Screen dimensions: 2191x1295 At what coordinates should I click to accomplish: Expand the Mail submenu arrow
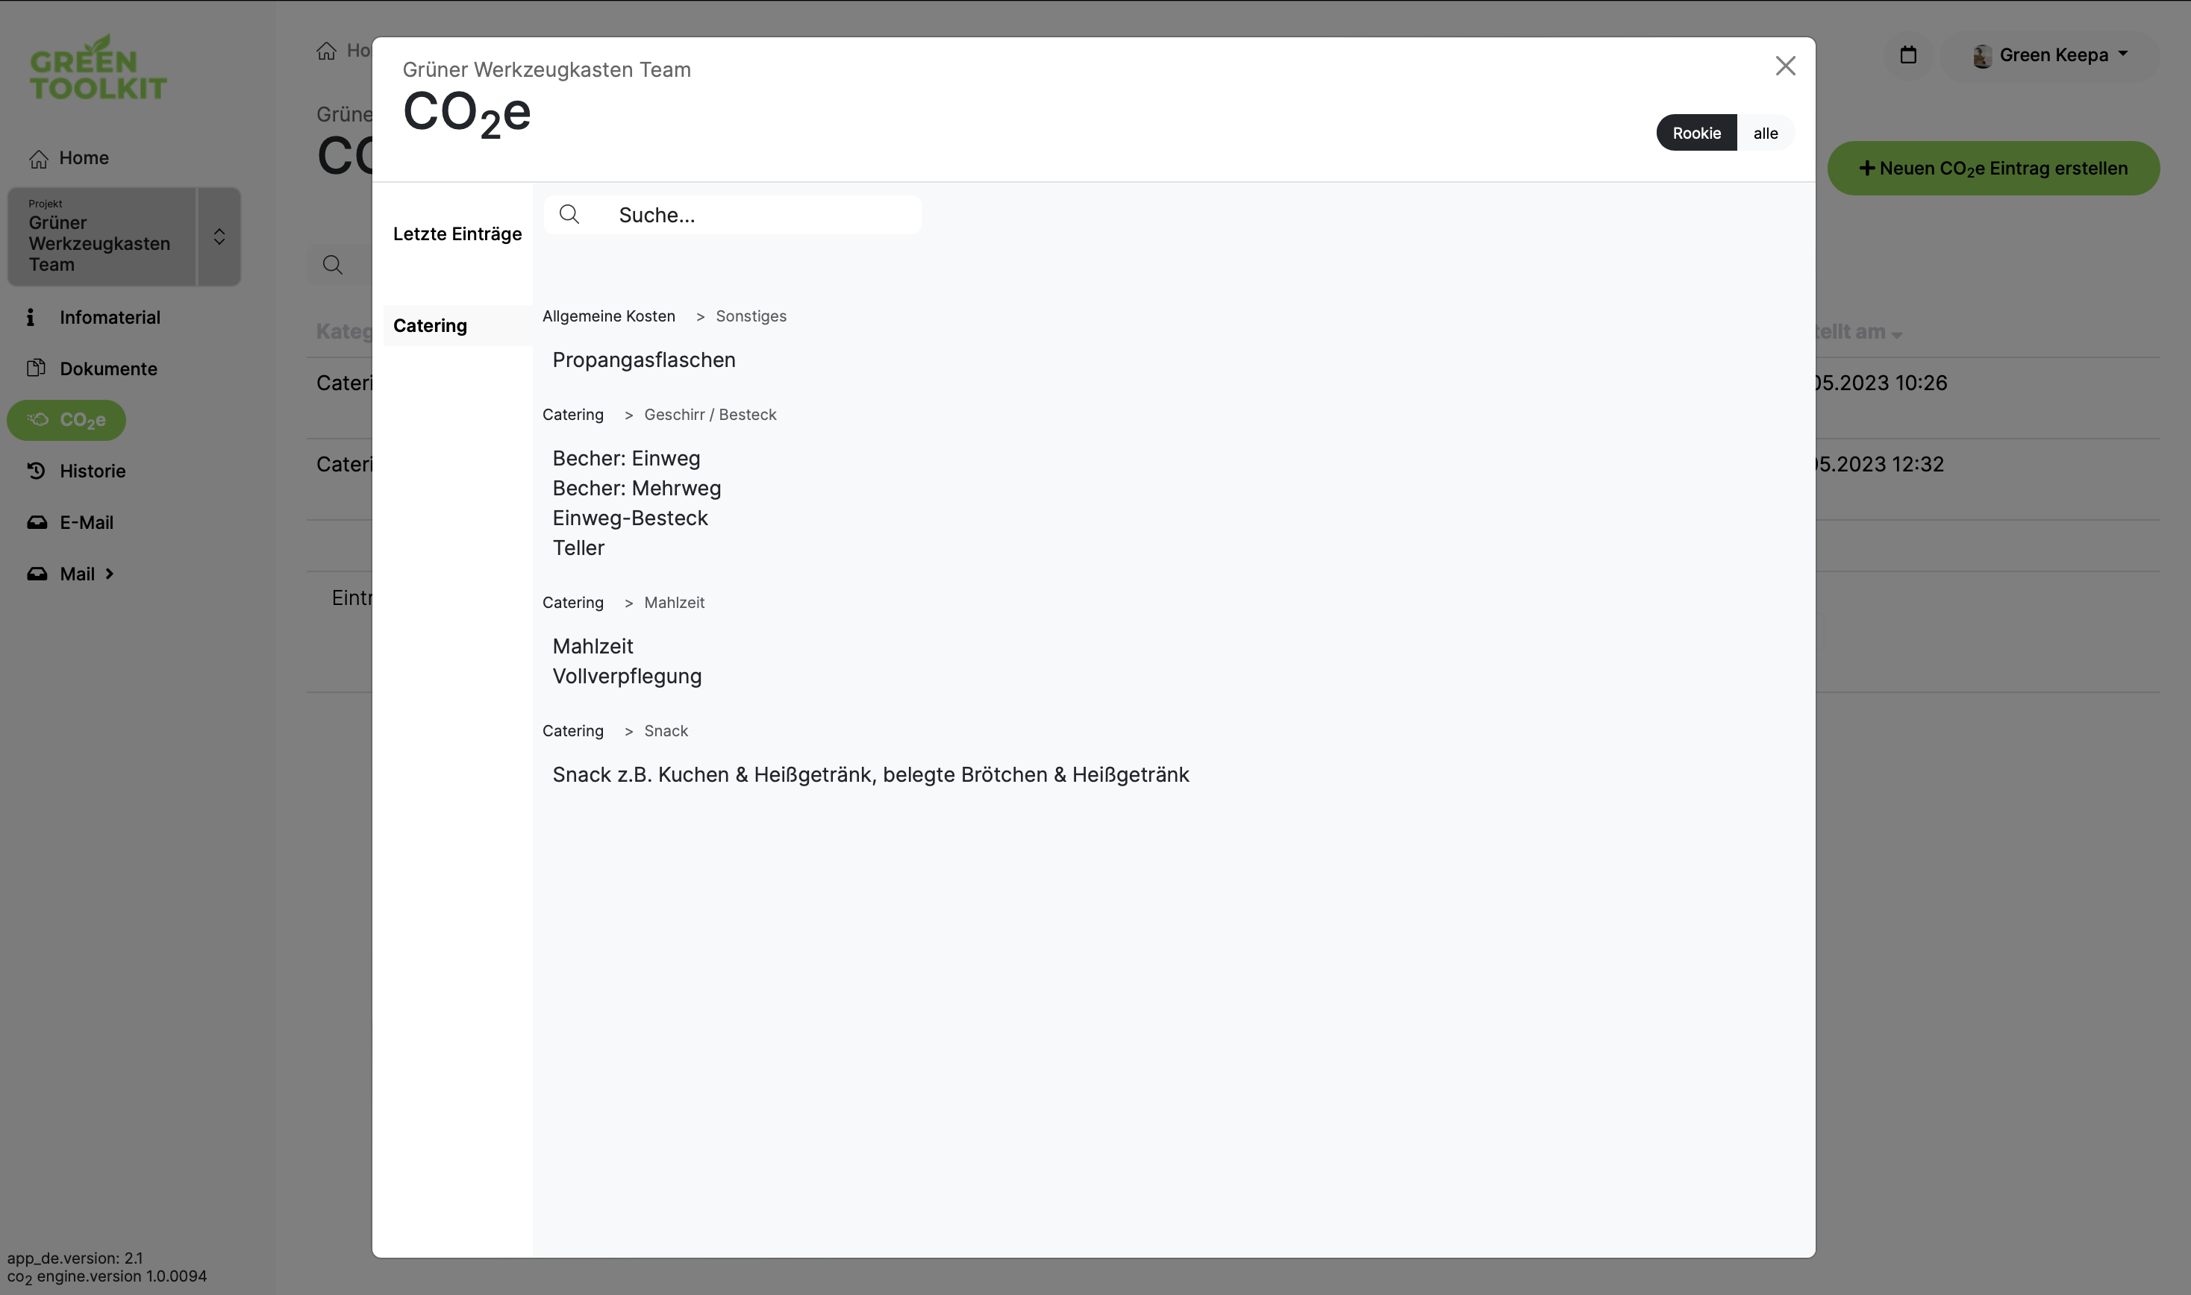pos(110,574)
